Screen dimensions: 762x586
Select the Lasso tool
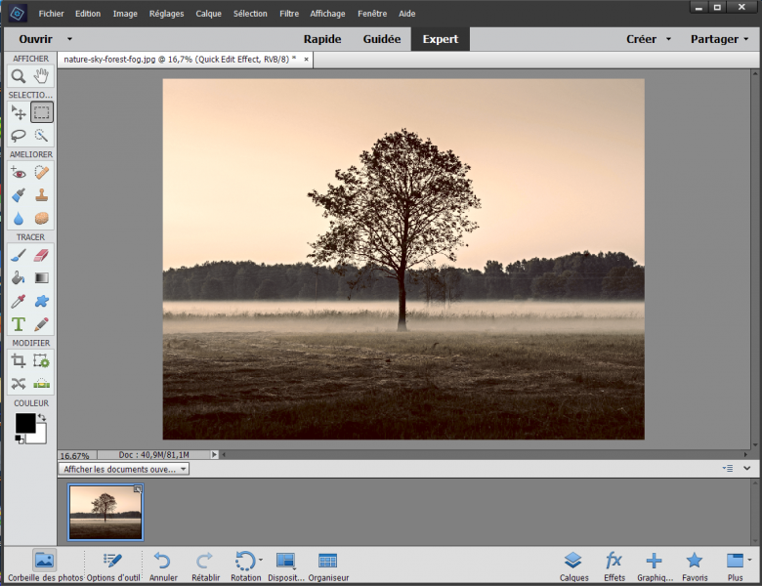point(19,136)
